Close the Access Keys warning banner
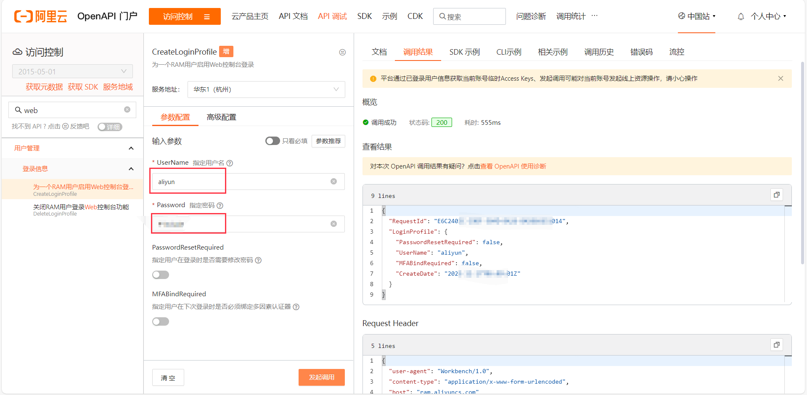 [x=781, y=79]
